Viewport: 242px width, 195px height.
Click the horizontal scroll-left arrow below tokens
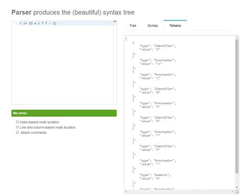(x=126, y=191)
